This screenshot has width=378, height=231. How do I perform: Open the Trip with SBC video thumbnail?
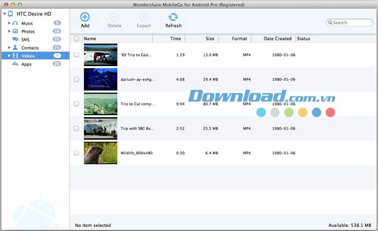101,128
